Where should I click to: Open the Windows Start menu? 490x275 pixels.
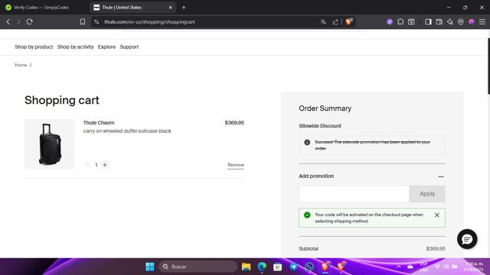tap(150, 267)
